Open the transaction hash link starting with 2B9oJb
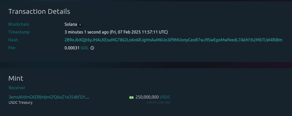This screenshot has height=116, width=292. click(173, 40)
